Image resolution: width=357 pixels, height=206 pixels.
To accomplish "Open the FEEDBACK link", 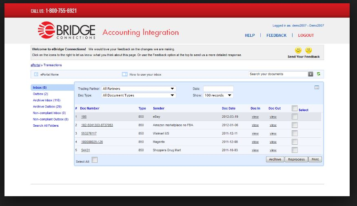I will tap(276, 36).
